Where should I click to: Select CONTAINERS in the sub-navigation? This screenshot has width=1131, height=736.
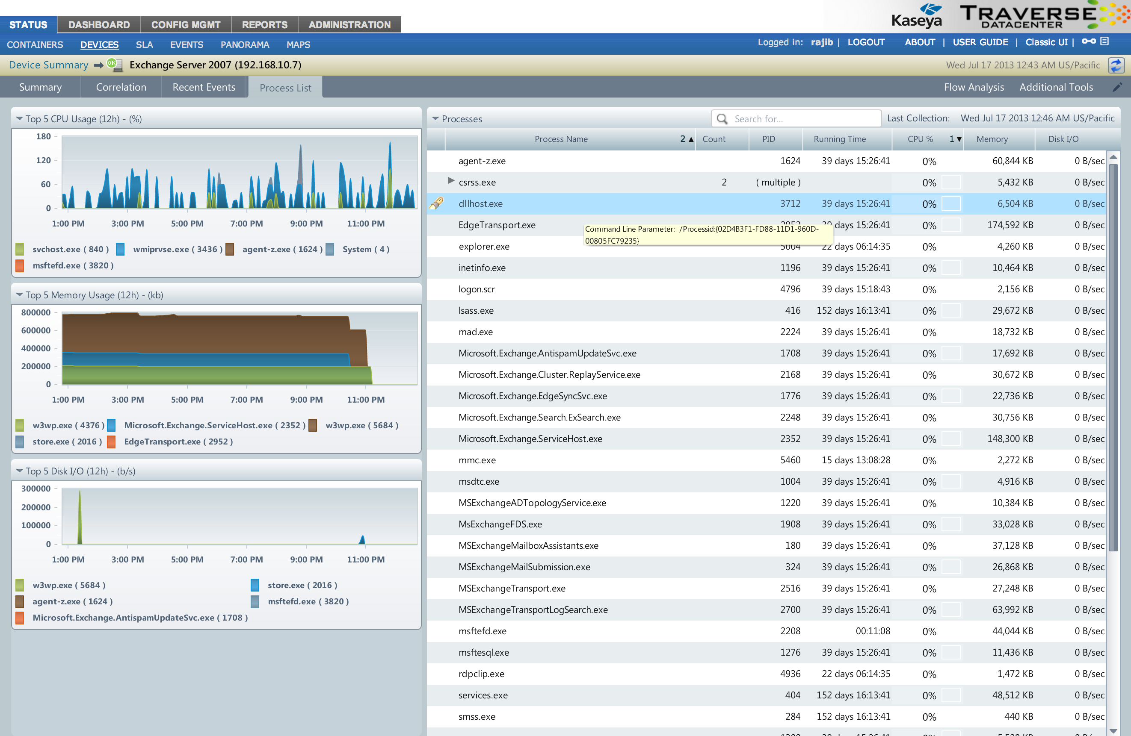point(35,44)
